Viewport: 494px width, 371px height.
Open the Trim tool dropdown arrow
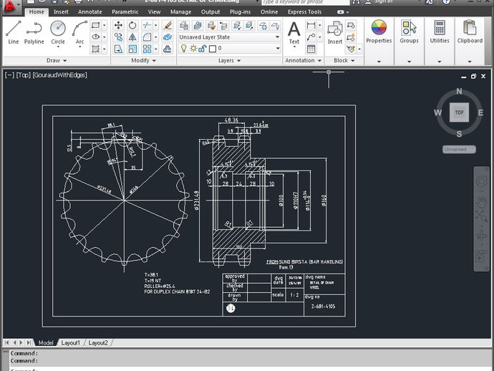coord(155,25)
